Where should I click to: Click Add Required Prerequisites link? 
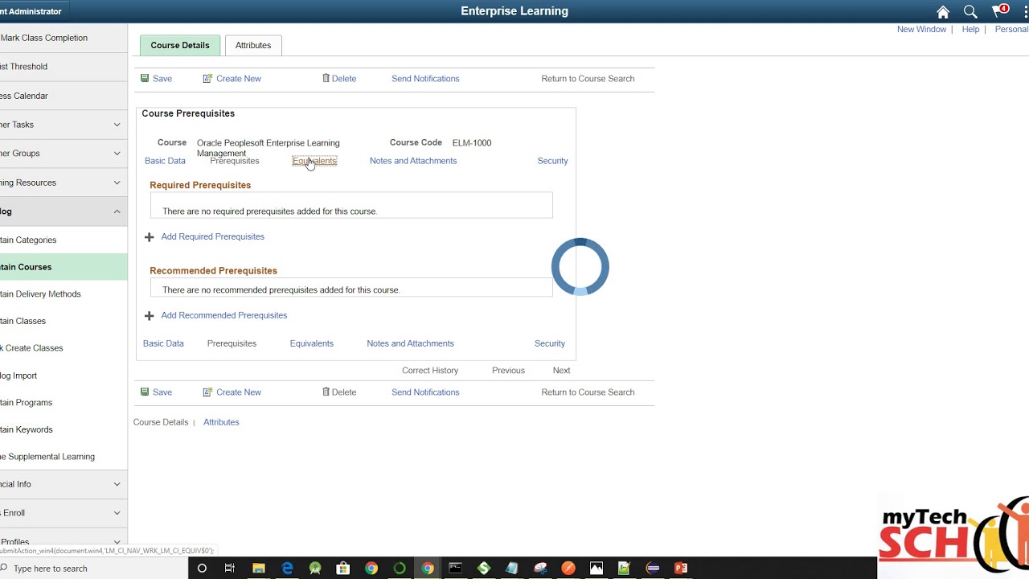[x=212, y=236]
